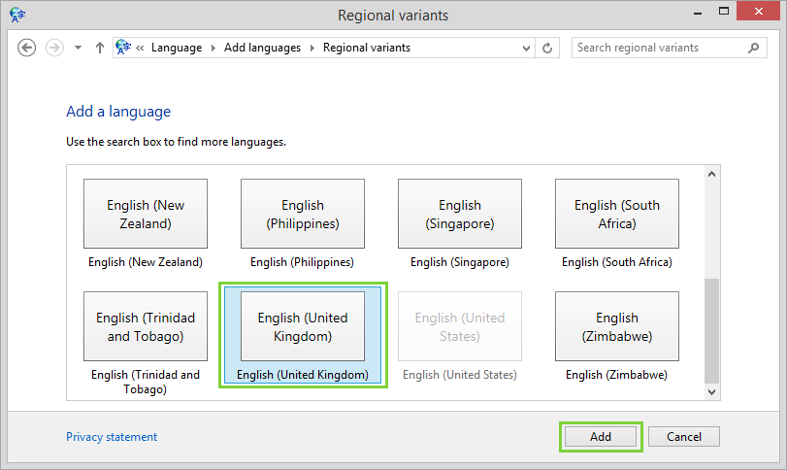Choose English (Zimbabwe) tile
Viewport: 787px width, 470px height.
tap(616, 326)
